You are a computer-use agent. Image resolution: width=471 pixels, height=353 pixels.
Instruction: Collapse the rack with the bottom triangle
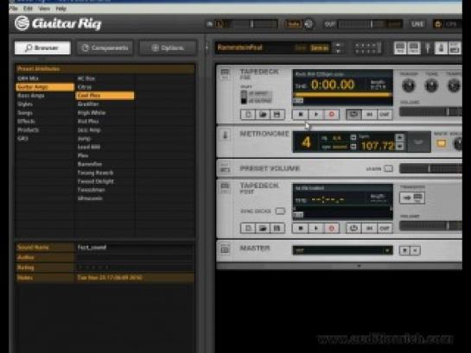pos(360,266)
